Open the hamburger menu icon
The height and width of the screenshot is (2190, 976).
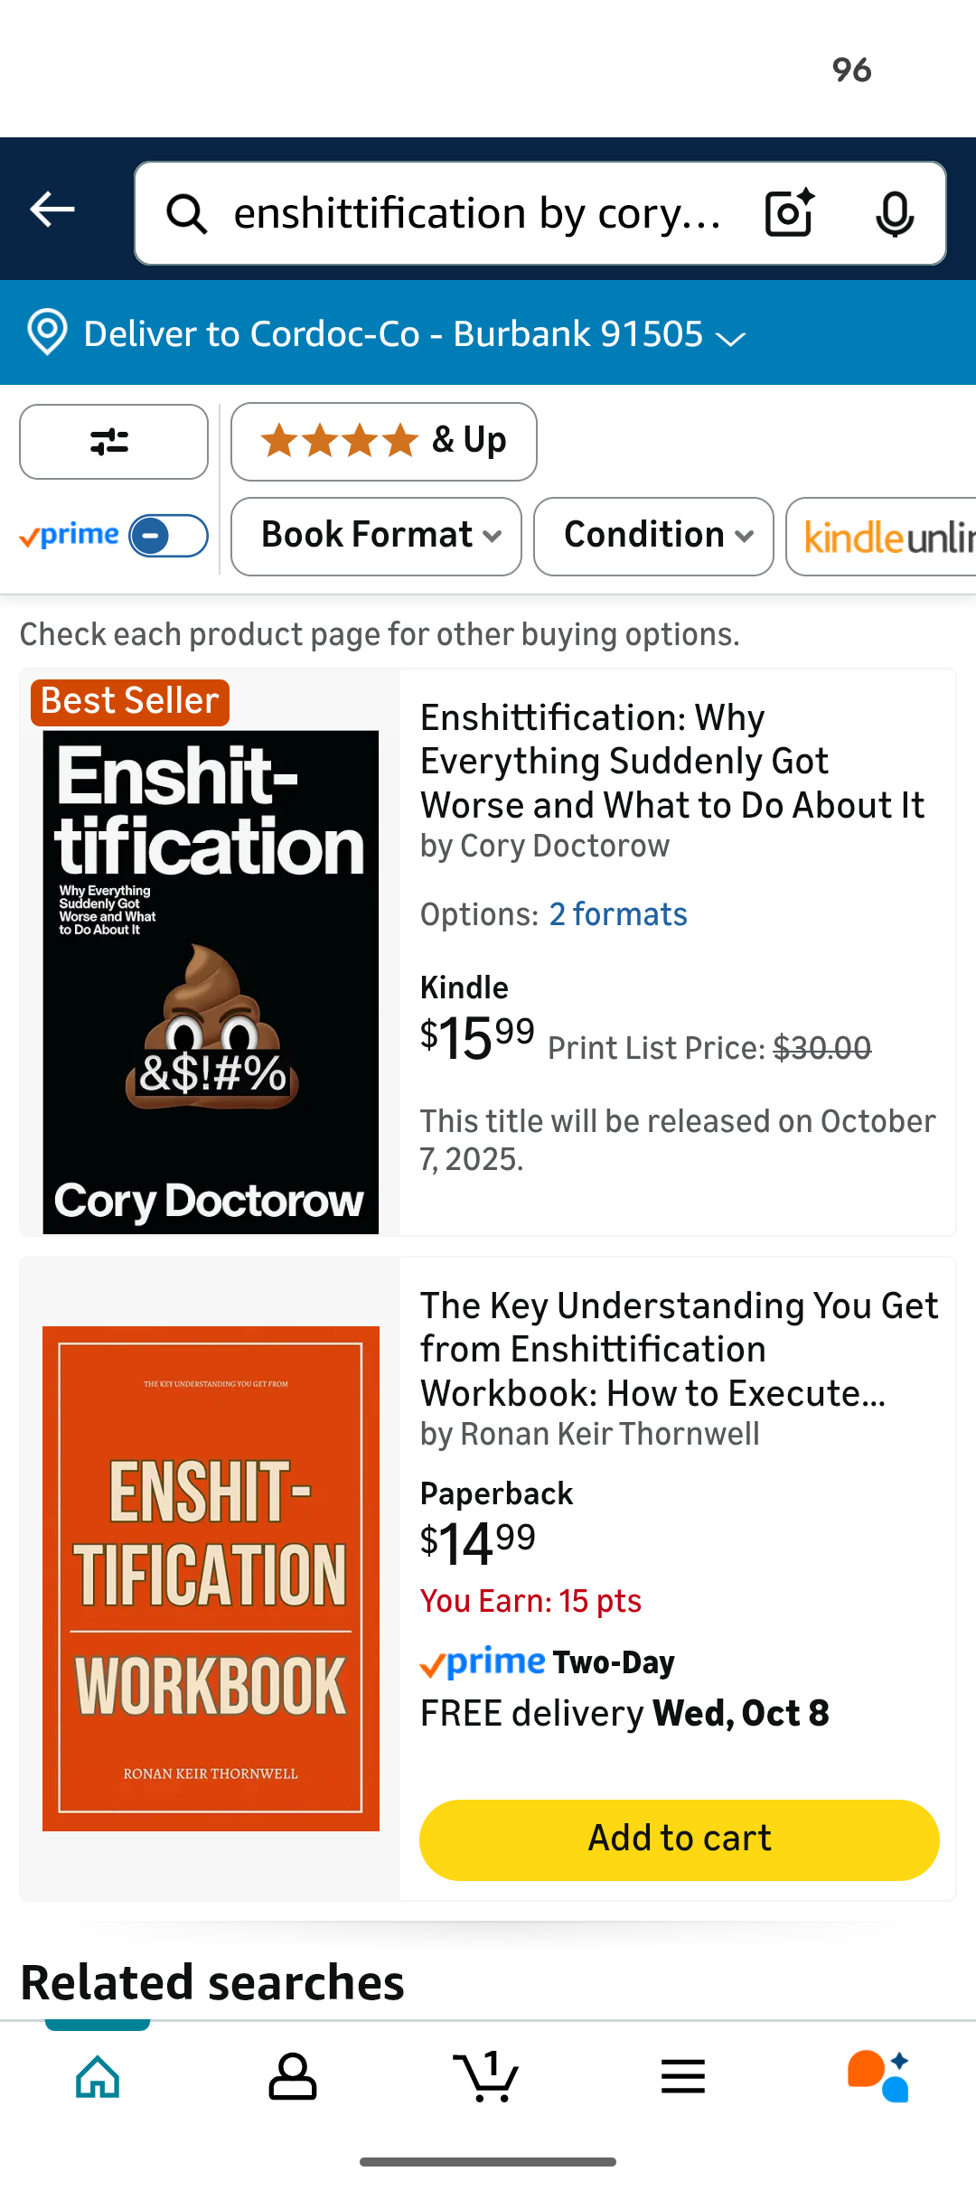click(x=683, y=2076)
